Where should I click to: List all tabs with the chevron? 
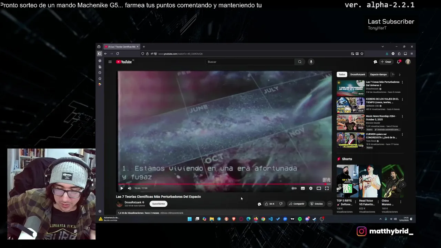pyautogui.click(x=382, y=46)
